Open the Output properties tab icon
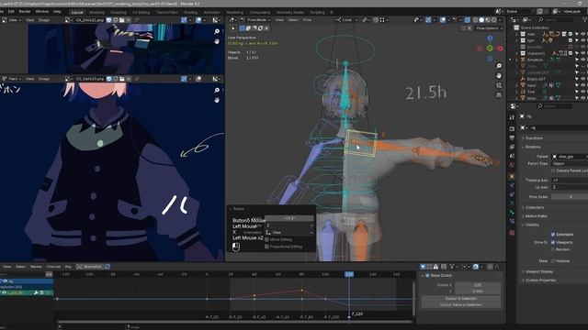The height and width of the screenshot is (330, 588). click(512, 138)
